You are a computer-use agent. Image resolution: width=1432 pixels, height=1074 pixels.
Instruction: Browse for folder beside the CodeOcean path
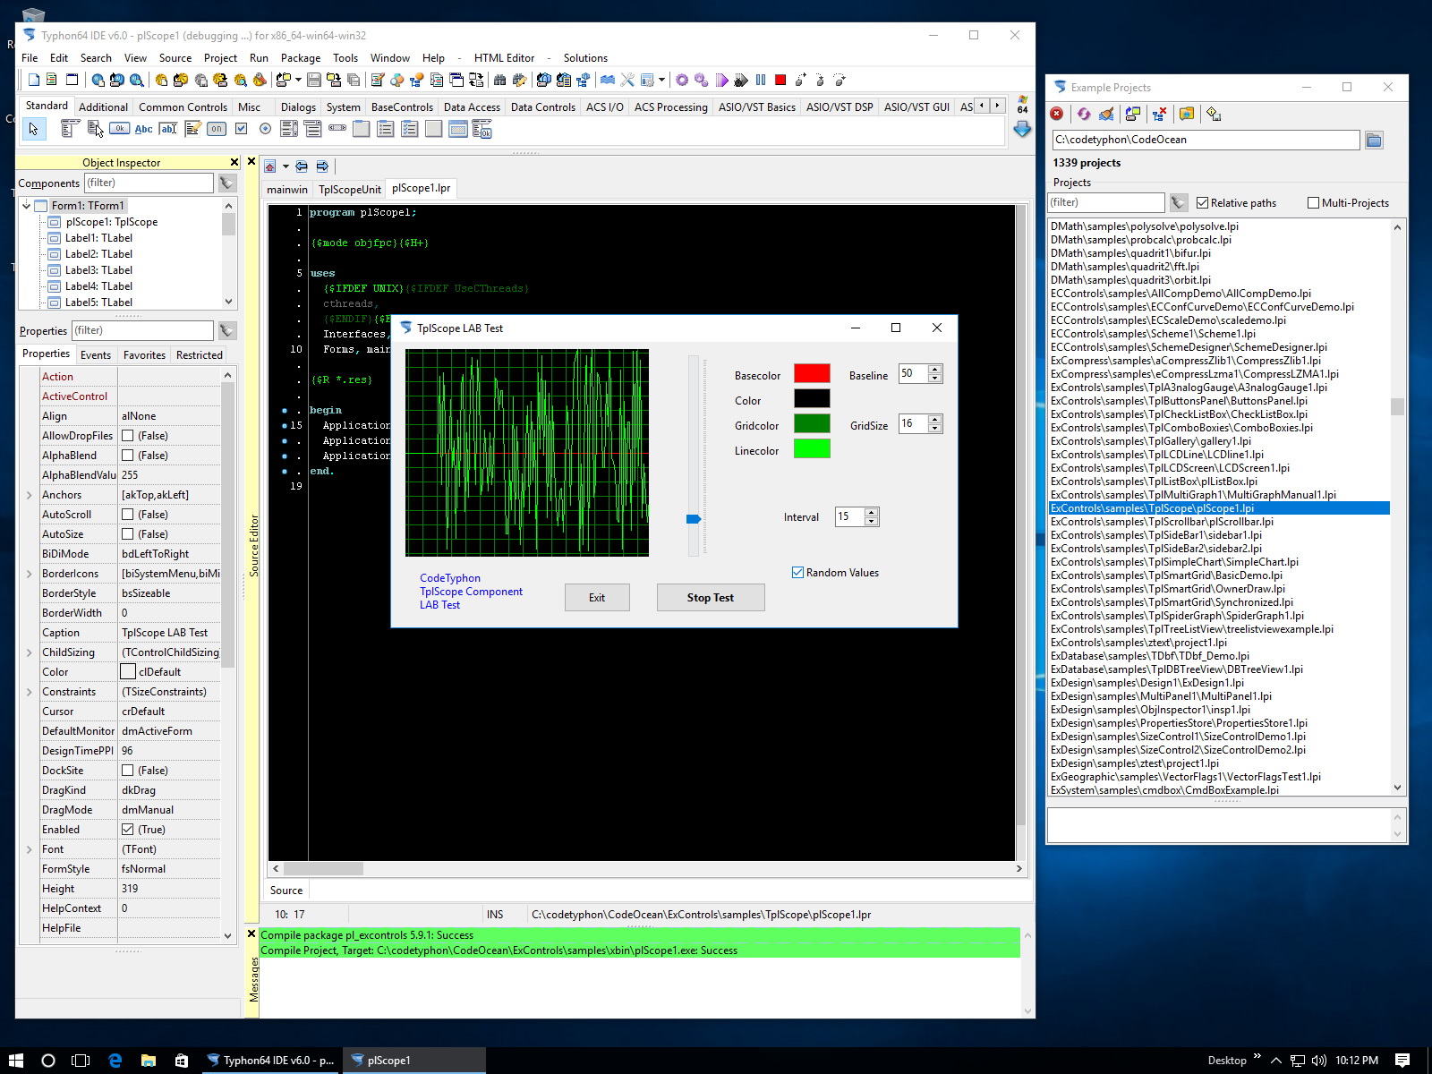(x=1374, y=140)
